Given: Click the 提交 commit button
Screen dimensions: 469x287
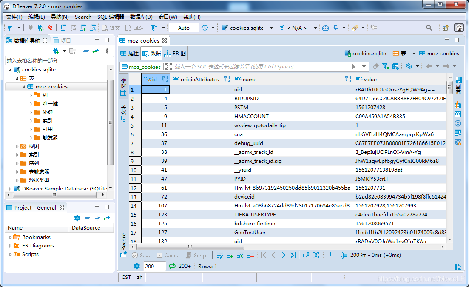Looking at the screenshot, I should pyautogui.click(x=111, y=28).
